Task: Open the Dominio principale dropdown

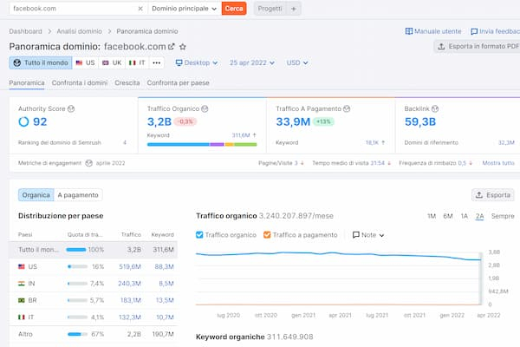Action: tap(184, 9)
